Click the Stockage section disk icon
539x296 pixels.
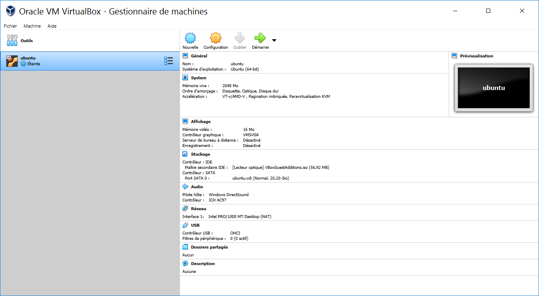point(185,154)
